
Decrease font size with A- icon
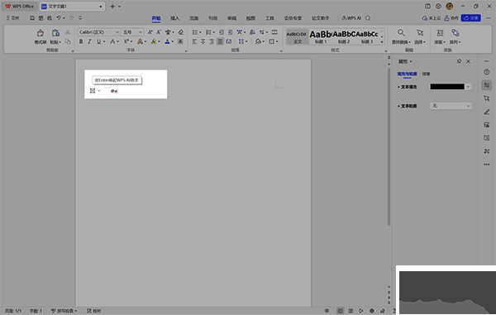pyautogui.click(x=159, y=32)
